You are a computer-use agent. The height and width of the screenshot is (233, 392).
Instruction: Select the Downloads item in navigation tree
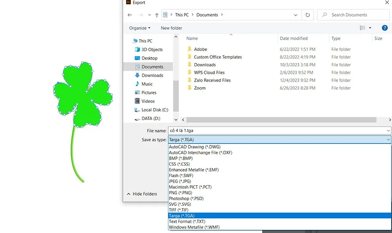152,75
